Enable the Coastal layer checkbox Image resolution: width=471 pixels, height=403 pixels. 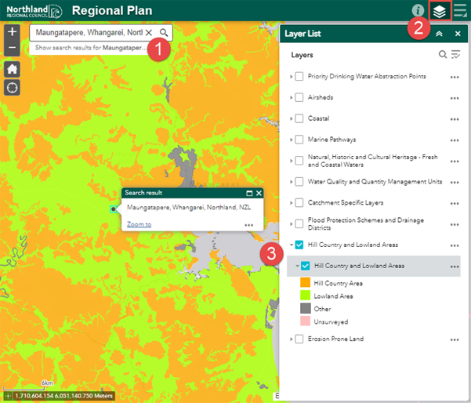299,118
